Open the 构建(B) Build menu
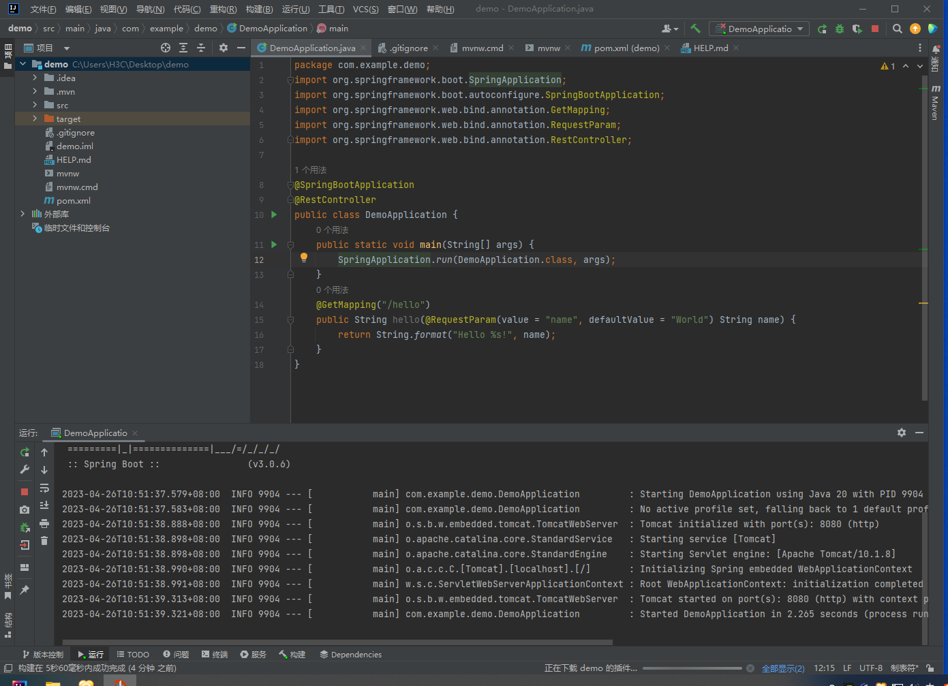This screenshot has height=686, width=948. [259, 9]
